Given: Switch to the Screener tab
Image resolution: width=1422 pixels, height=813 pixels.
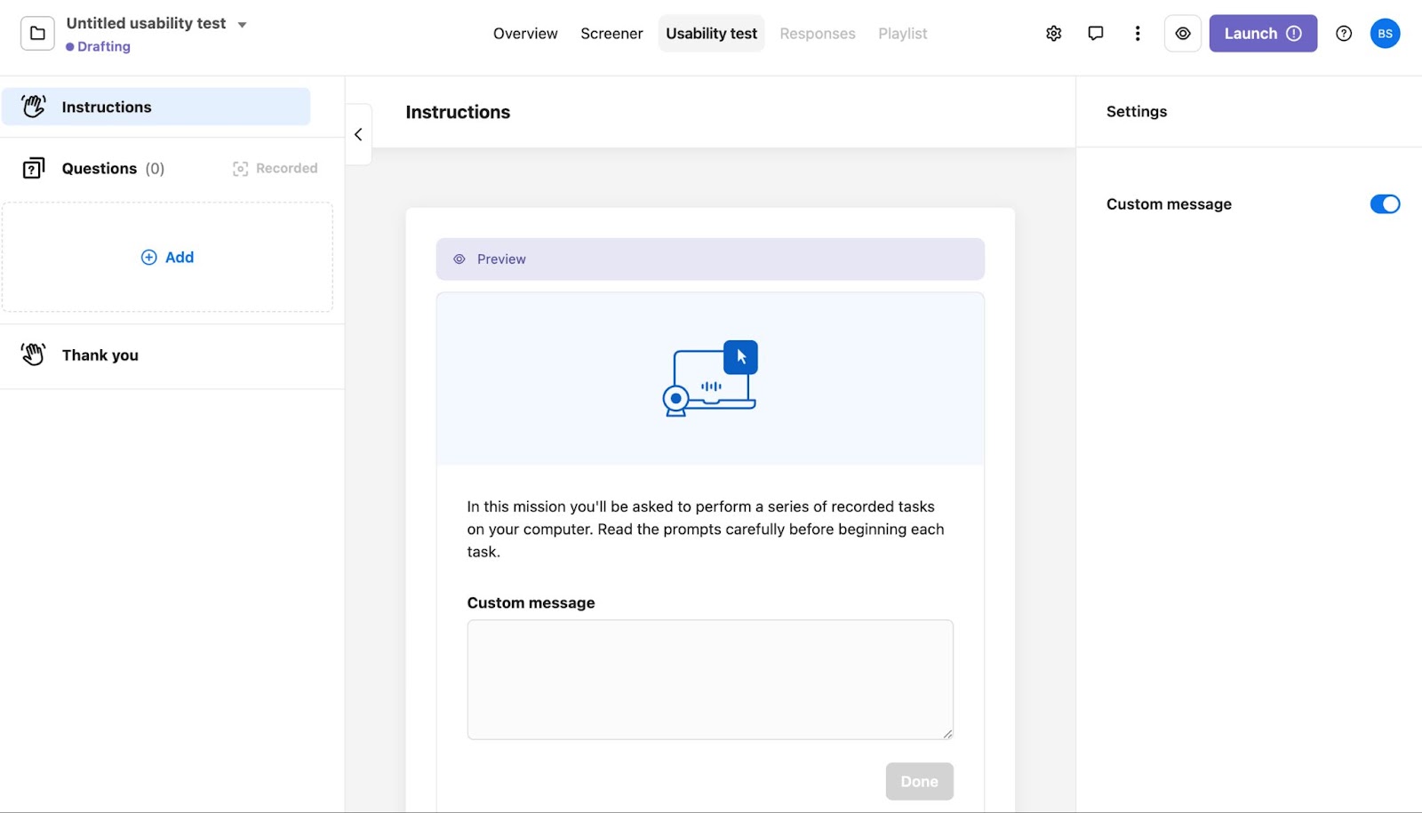Looking at the screenshot, I should pos(611,34).
